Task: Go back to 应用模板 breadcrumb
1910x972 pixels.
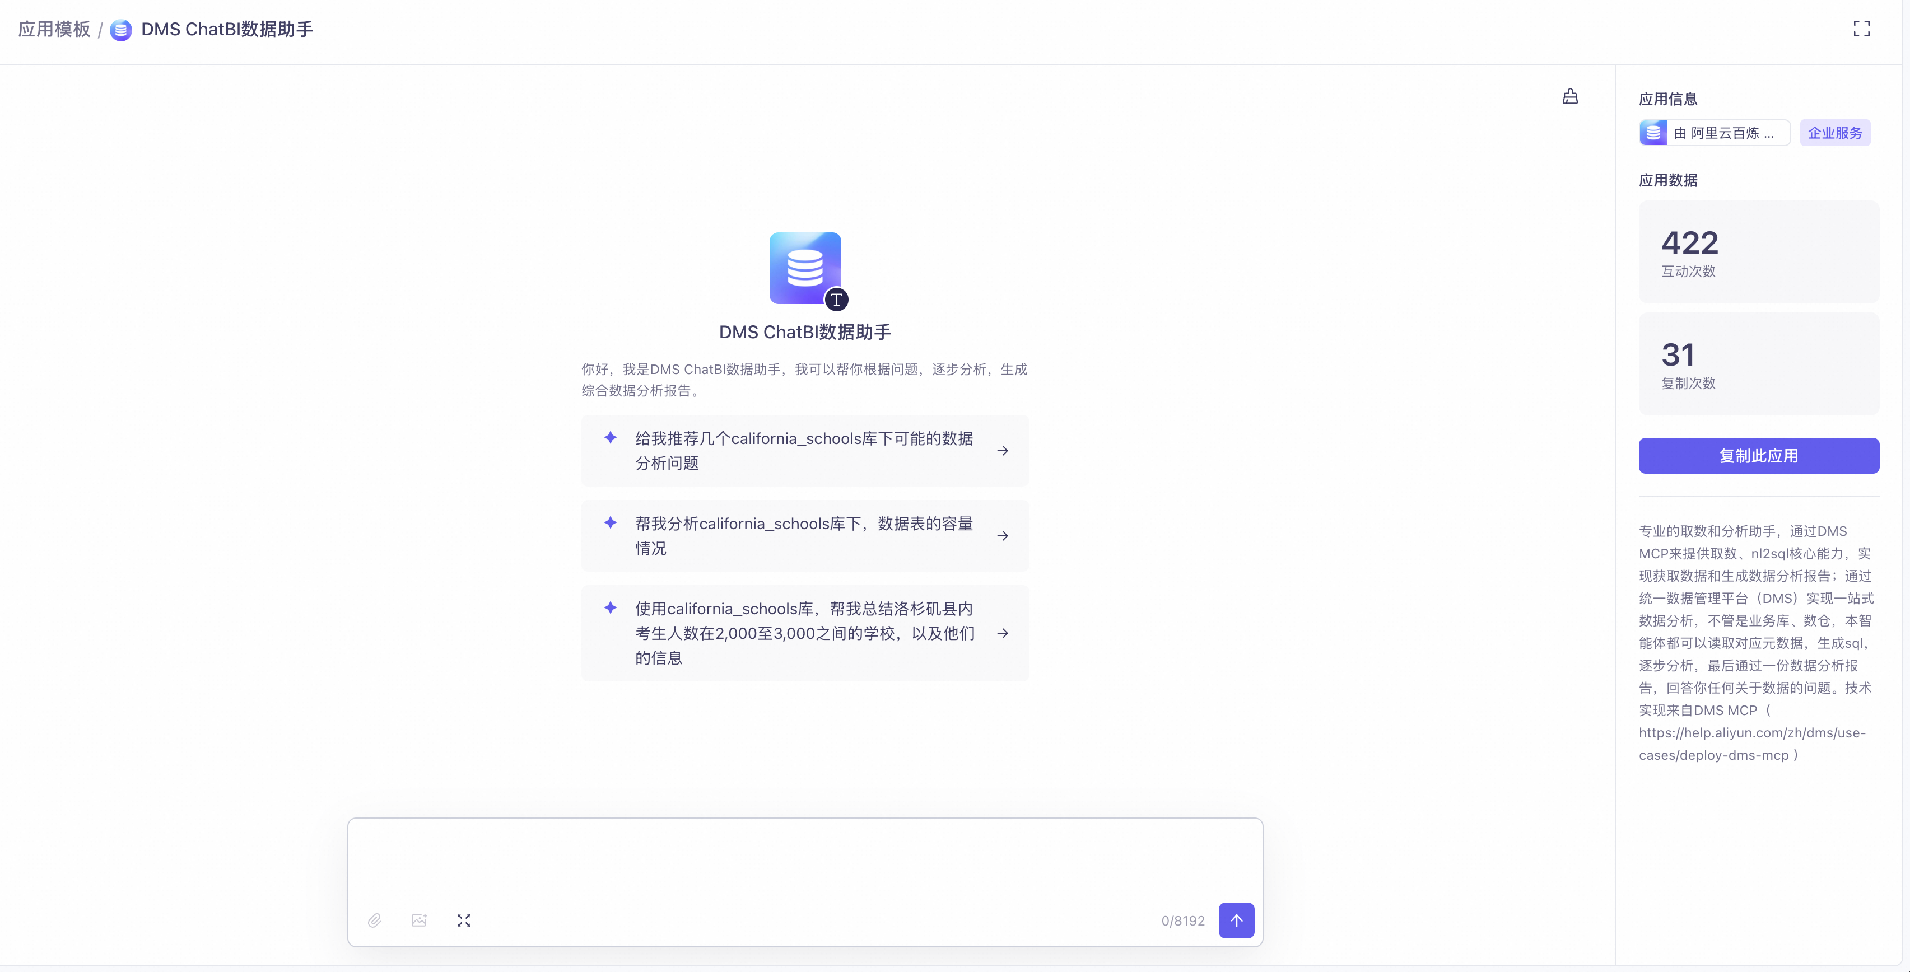Action: (x=54, y=29)
